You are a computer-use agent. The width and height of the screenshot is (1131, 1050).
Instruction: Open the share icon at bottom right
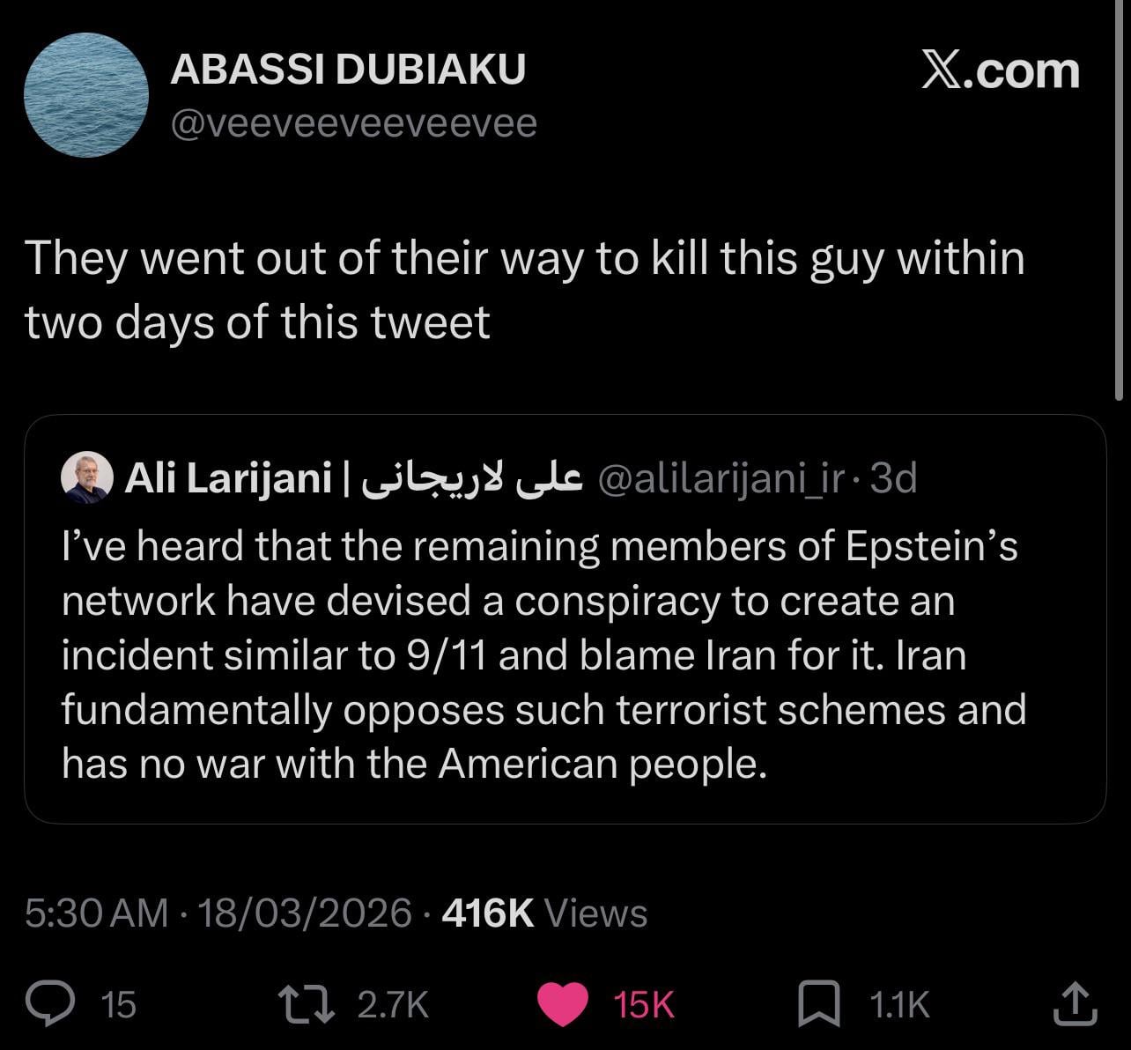tap(1075, 1004)
